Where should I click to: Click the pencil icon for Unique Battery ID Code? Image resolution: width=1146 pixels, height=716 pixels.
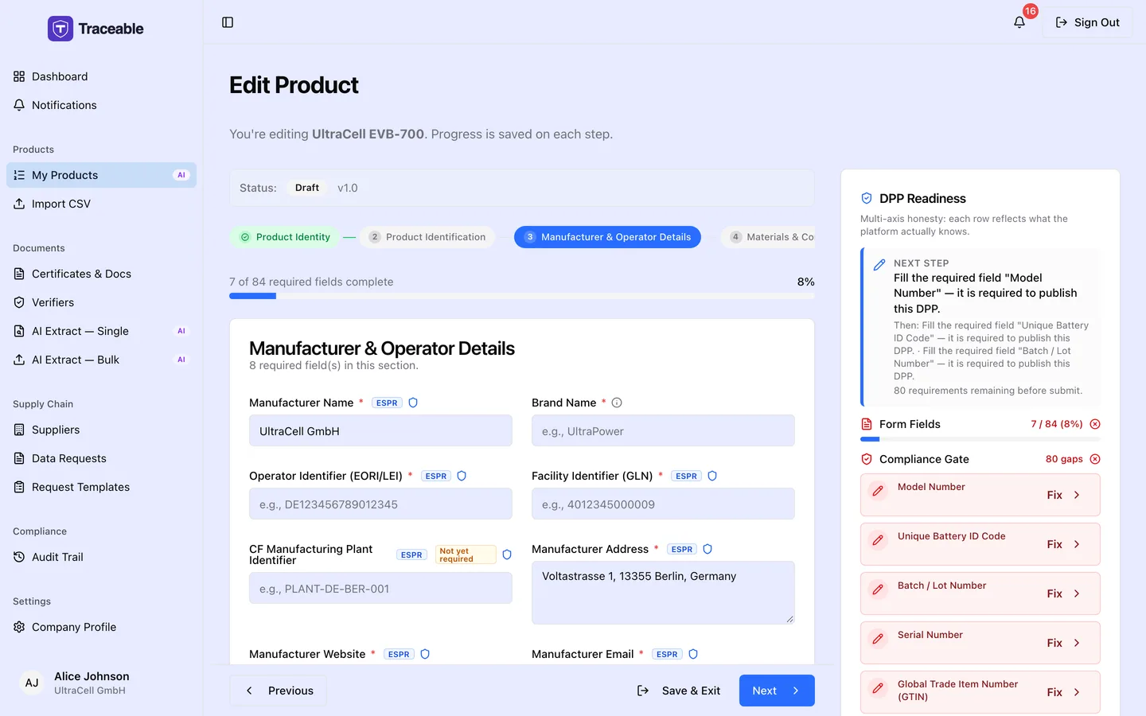[x=878, y=540]
